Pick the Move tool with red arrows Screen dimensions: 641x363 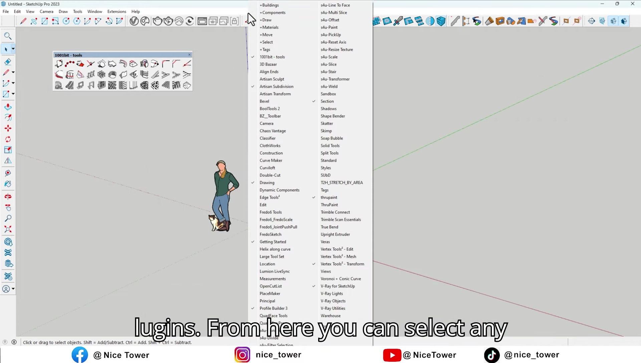(x=8, y=128)
